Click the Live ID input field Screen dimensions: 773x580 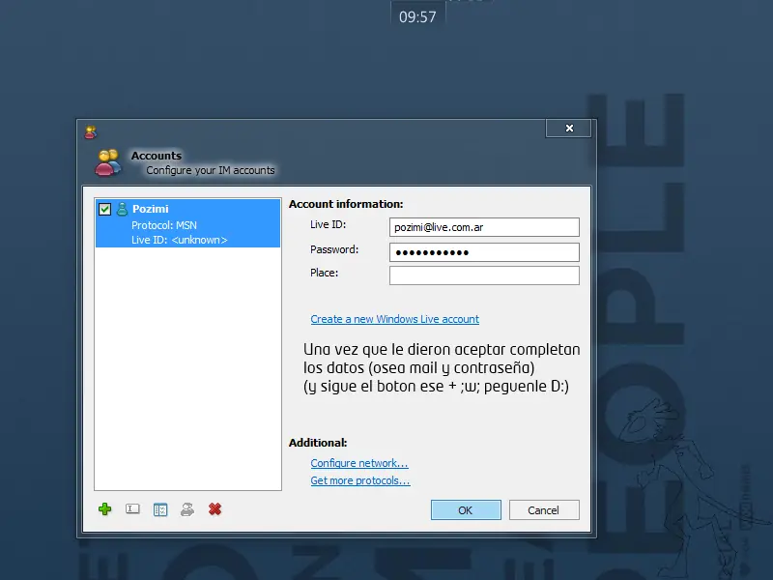pos(484,227)
